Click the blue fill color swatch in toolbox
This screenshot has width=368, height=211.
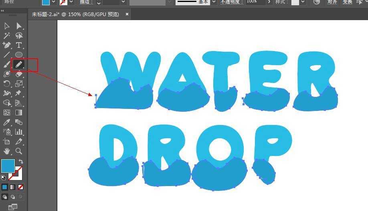click(8, 166)
